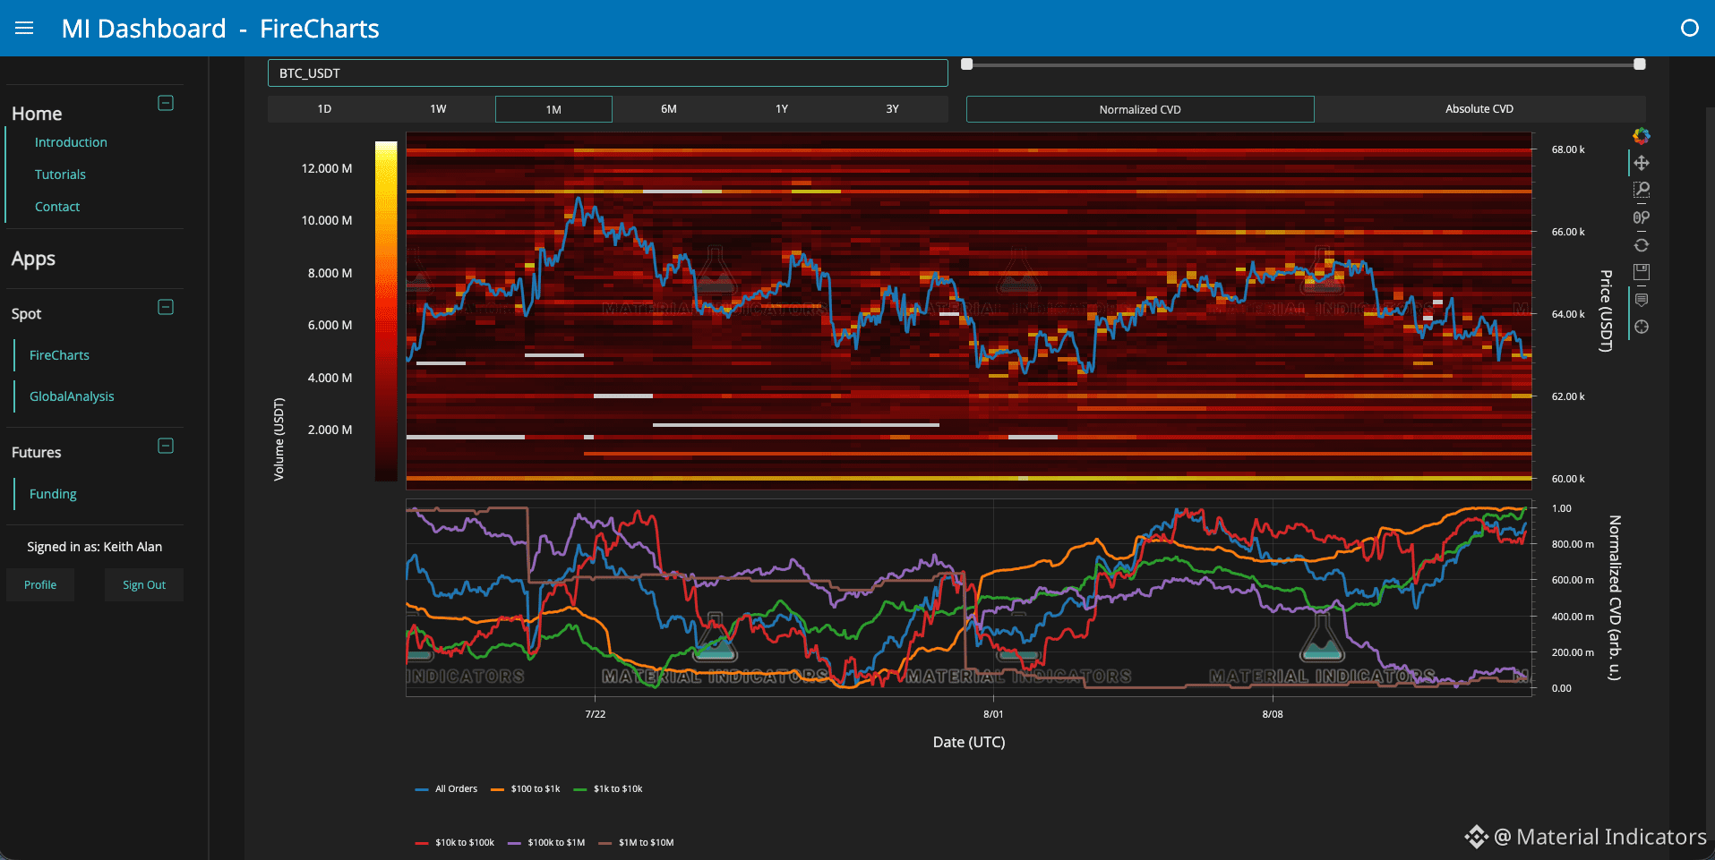The image size is (1715, 860).
Task: Click the 7/22 date tick label
Action: click(x=596, y=714)
